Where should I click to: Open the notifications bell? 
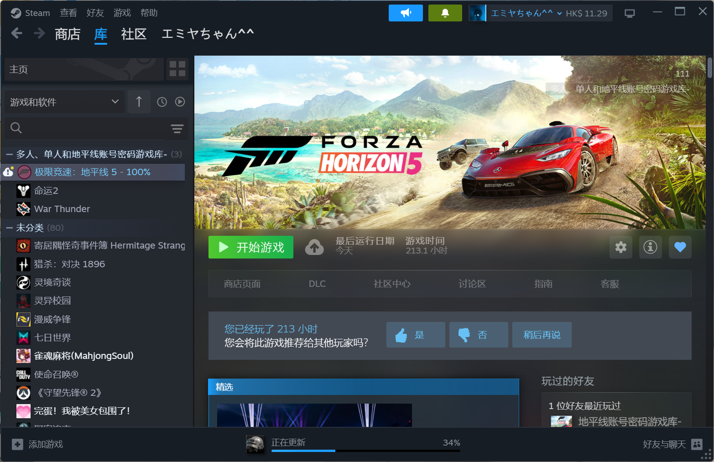point(445,13)
